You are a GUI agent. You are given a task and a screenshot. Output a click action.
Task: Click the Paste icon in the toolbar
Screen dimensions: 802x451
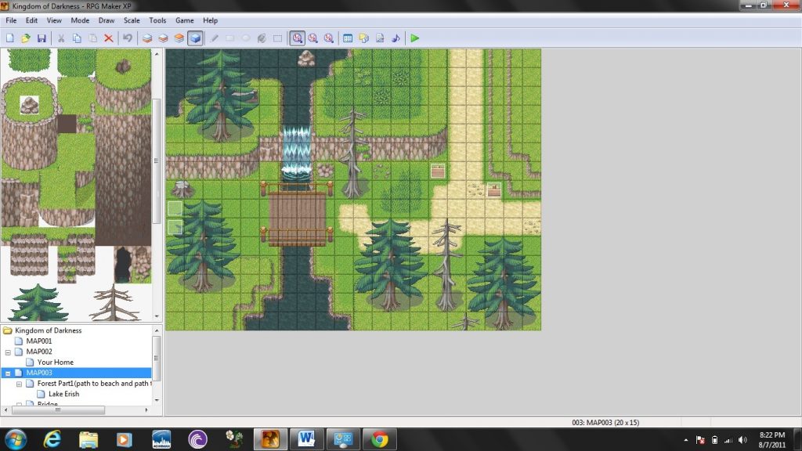pos(92,38)
